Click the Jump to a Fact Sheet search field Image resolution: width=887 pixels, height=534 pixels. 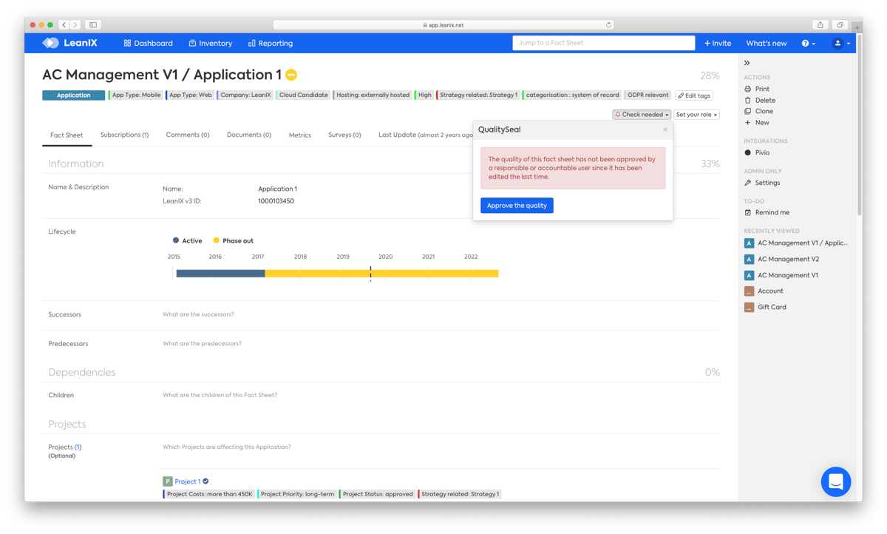point(602,43)
